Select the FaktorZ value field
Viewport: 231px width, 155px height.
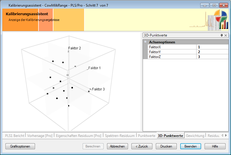tap(212, 57)
